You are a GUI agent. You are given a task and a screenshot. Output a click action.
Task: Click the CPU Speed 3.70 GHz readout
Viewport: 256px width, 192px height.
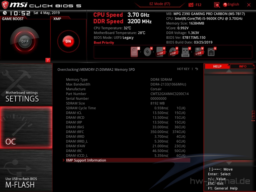121,15
